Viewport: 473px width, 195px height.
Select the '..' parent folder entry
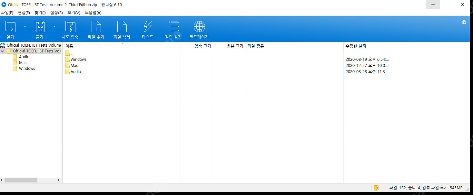[69, 53]
